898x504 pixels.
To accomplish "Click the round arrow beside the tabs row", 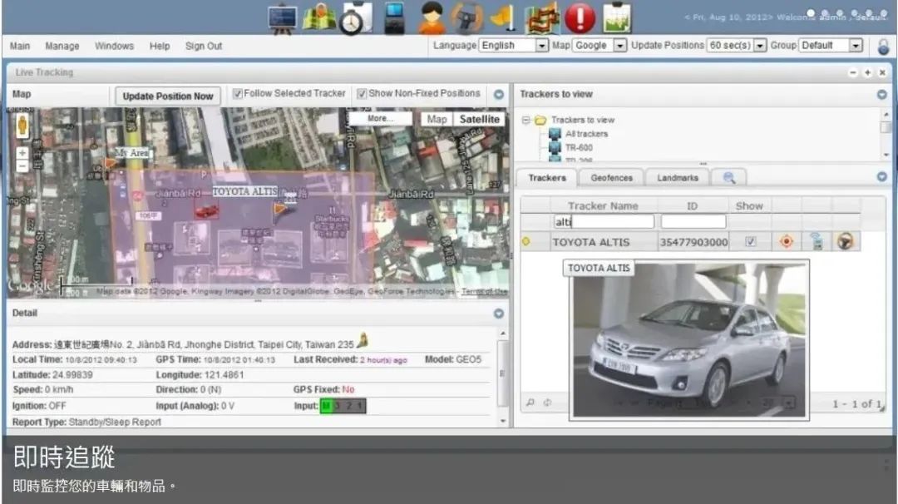I will pos(882,177).
